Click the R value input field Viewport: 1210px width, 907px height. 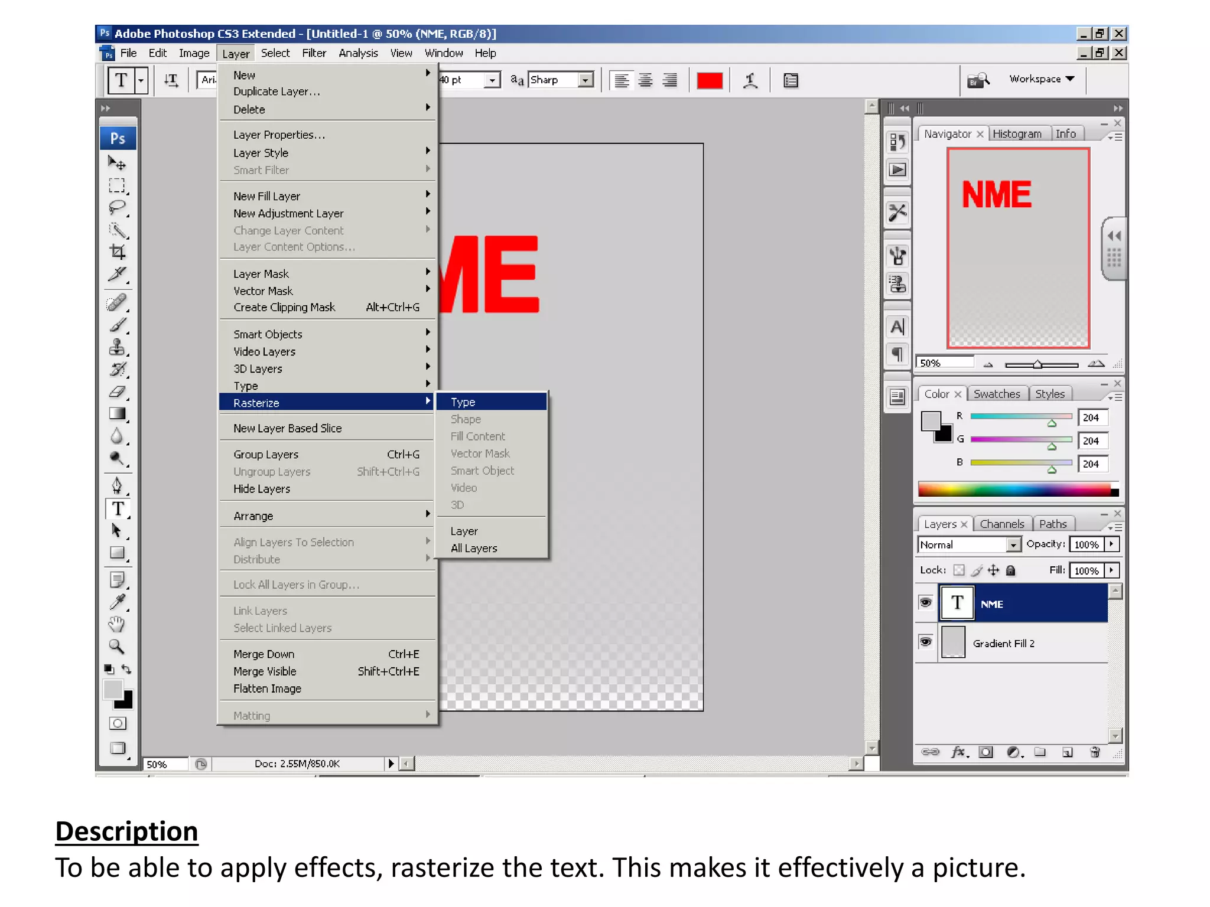tap(1092, 417)
